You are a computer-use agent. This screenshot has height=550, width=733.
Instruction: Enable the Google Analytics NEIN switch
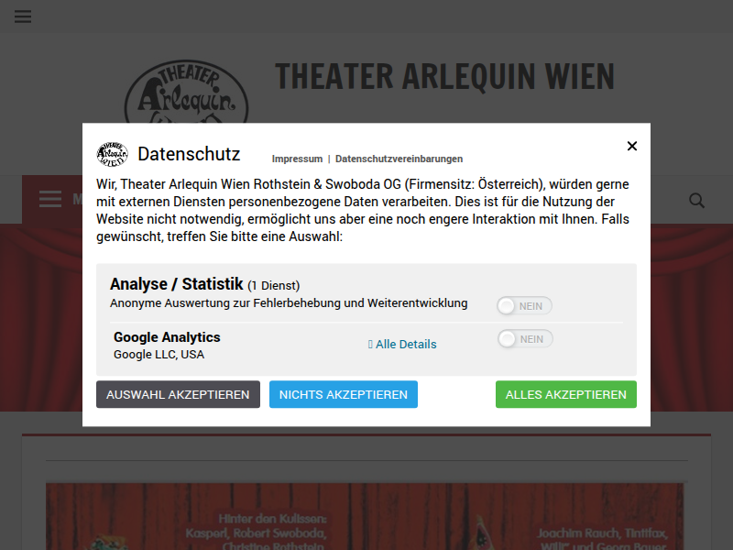point(524,338)
